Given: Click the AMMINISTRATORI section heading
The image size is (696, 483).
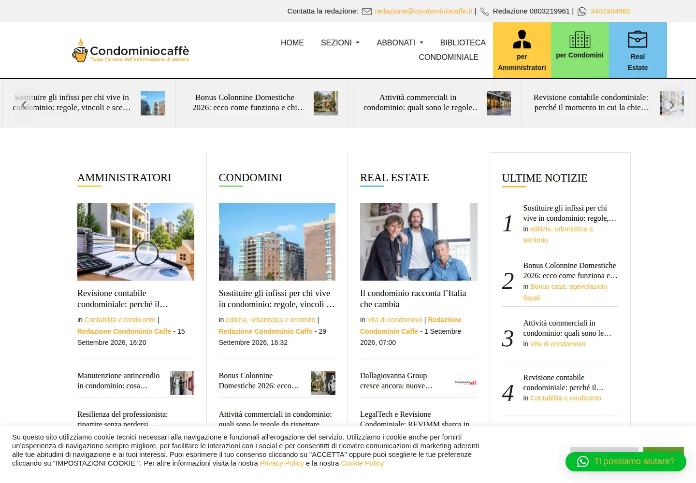Looking at the screenshot, I should (124, 178).
